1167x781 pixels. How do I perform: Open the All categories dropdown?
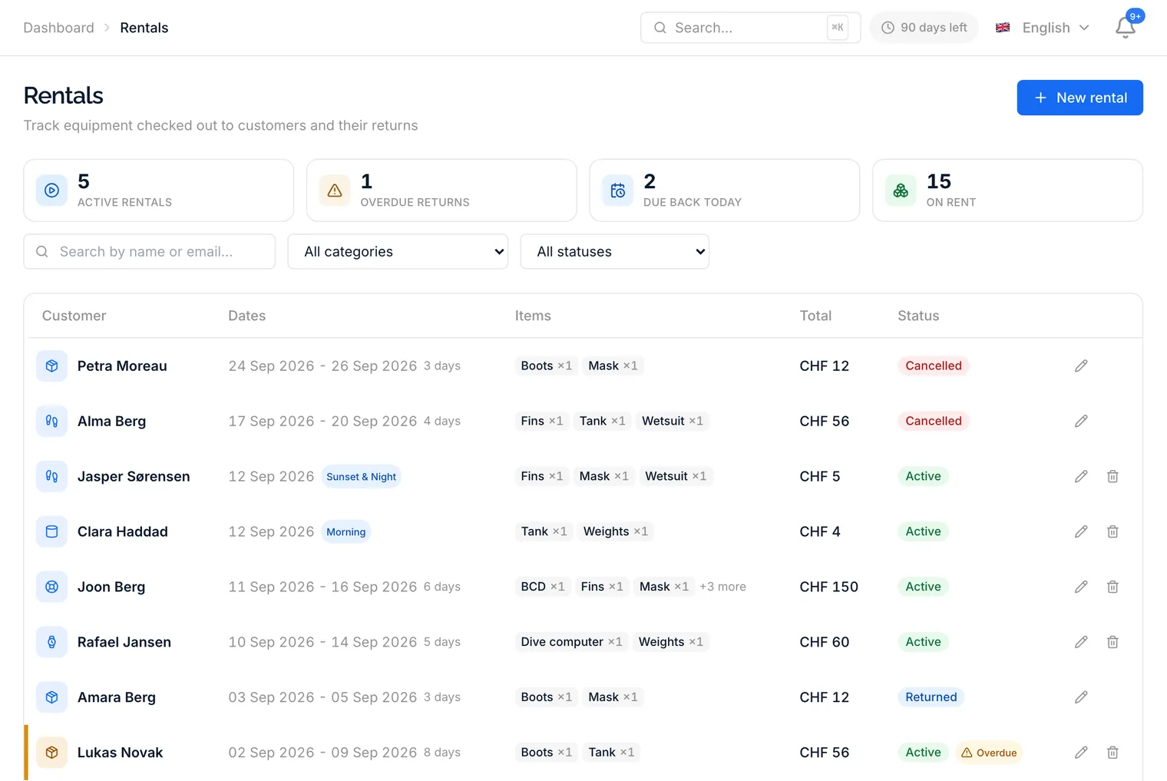coord(398,252)
